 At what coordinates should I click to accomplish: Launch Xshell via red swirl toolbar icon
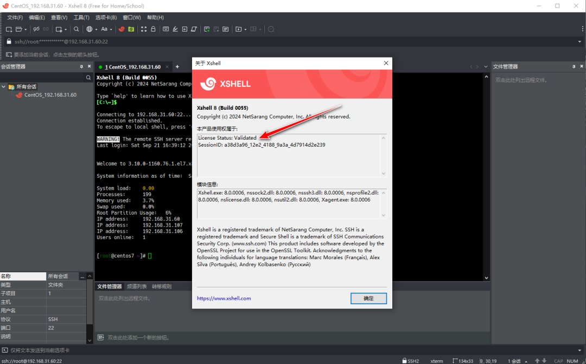pyautogui.click(x=122, y=29)
